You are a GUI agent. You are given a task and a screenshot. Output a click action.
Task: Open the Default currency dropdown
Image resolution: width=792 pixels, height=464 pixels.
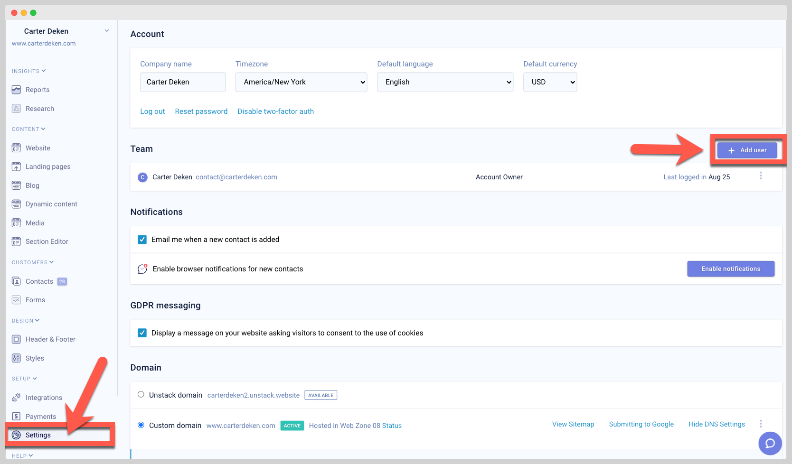click(550, 82)
